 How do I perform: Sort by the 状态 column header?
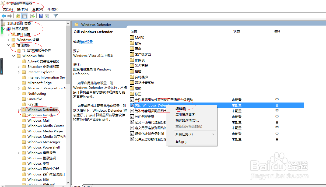point(237,31)
